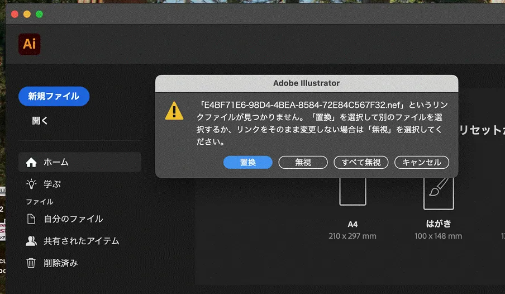Choose すべて無視 to ignore all links
This screenshot has width=505, height=294.
point(361,162)
